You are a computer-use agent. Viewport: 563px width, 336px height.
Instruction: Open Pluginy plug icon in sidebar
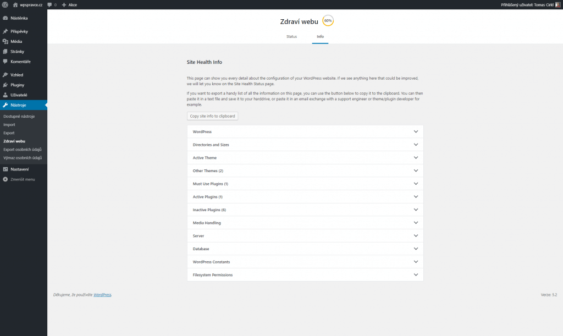click(x=5, y=85)
